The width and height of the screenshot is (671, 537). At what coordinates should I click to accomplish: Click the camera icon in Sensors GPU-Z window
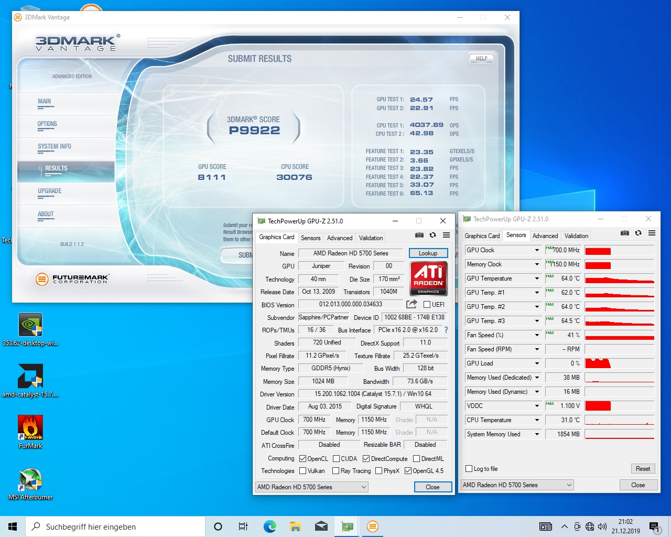point(624,233)
